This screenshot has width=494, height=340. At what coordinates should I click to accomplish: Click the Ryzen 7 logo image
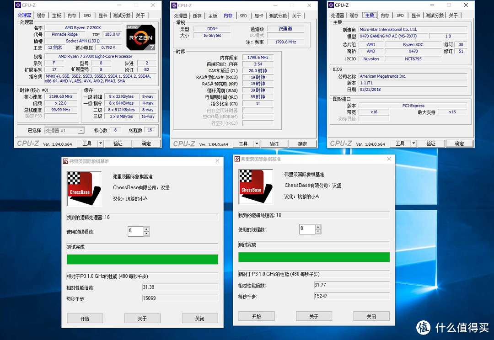pyautogui.click(x=141, y=37)
